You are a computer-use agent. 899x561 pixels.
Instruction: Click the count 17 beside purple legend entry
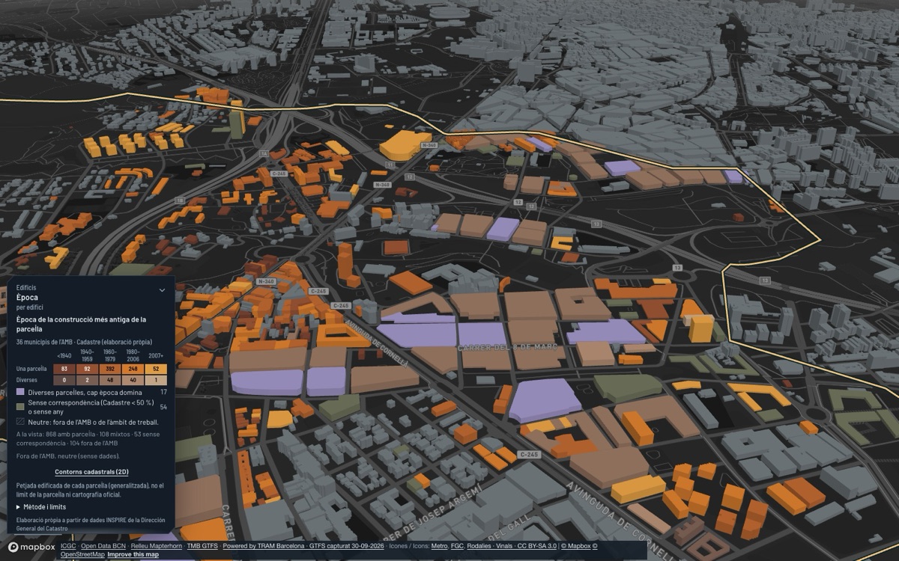(163, 392)
